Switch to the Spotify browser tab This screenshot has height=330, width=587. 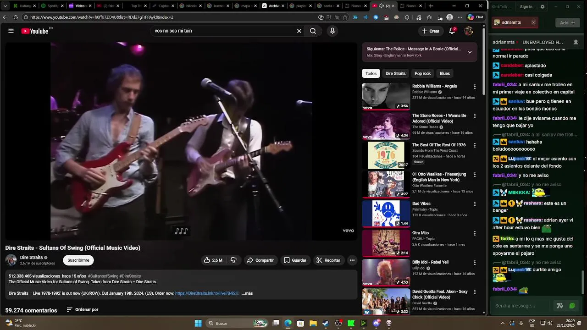pos(52,6)
